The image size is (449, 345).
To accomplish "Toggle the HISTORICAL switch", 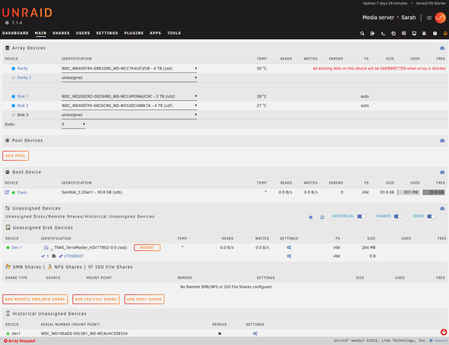I will 361,217.
